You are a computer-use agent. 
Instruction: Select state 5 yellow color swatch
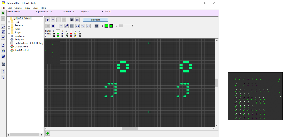pyautogui.click(x=75, y=34)
